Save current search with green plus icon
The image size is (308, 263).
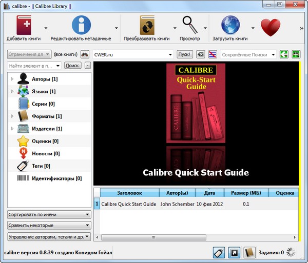click(x=296, y=54)
